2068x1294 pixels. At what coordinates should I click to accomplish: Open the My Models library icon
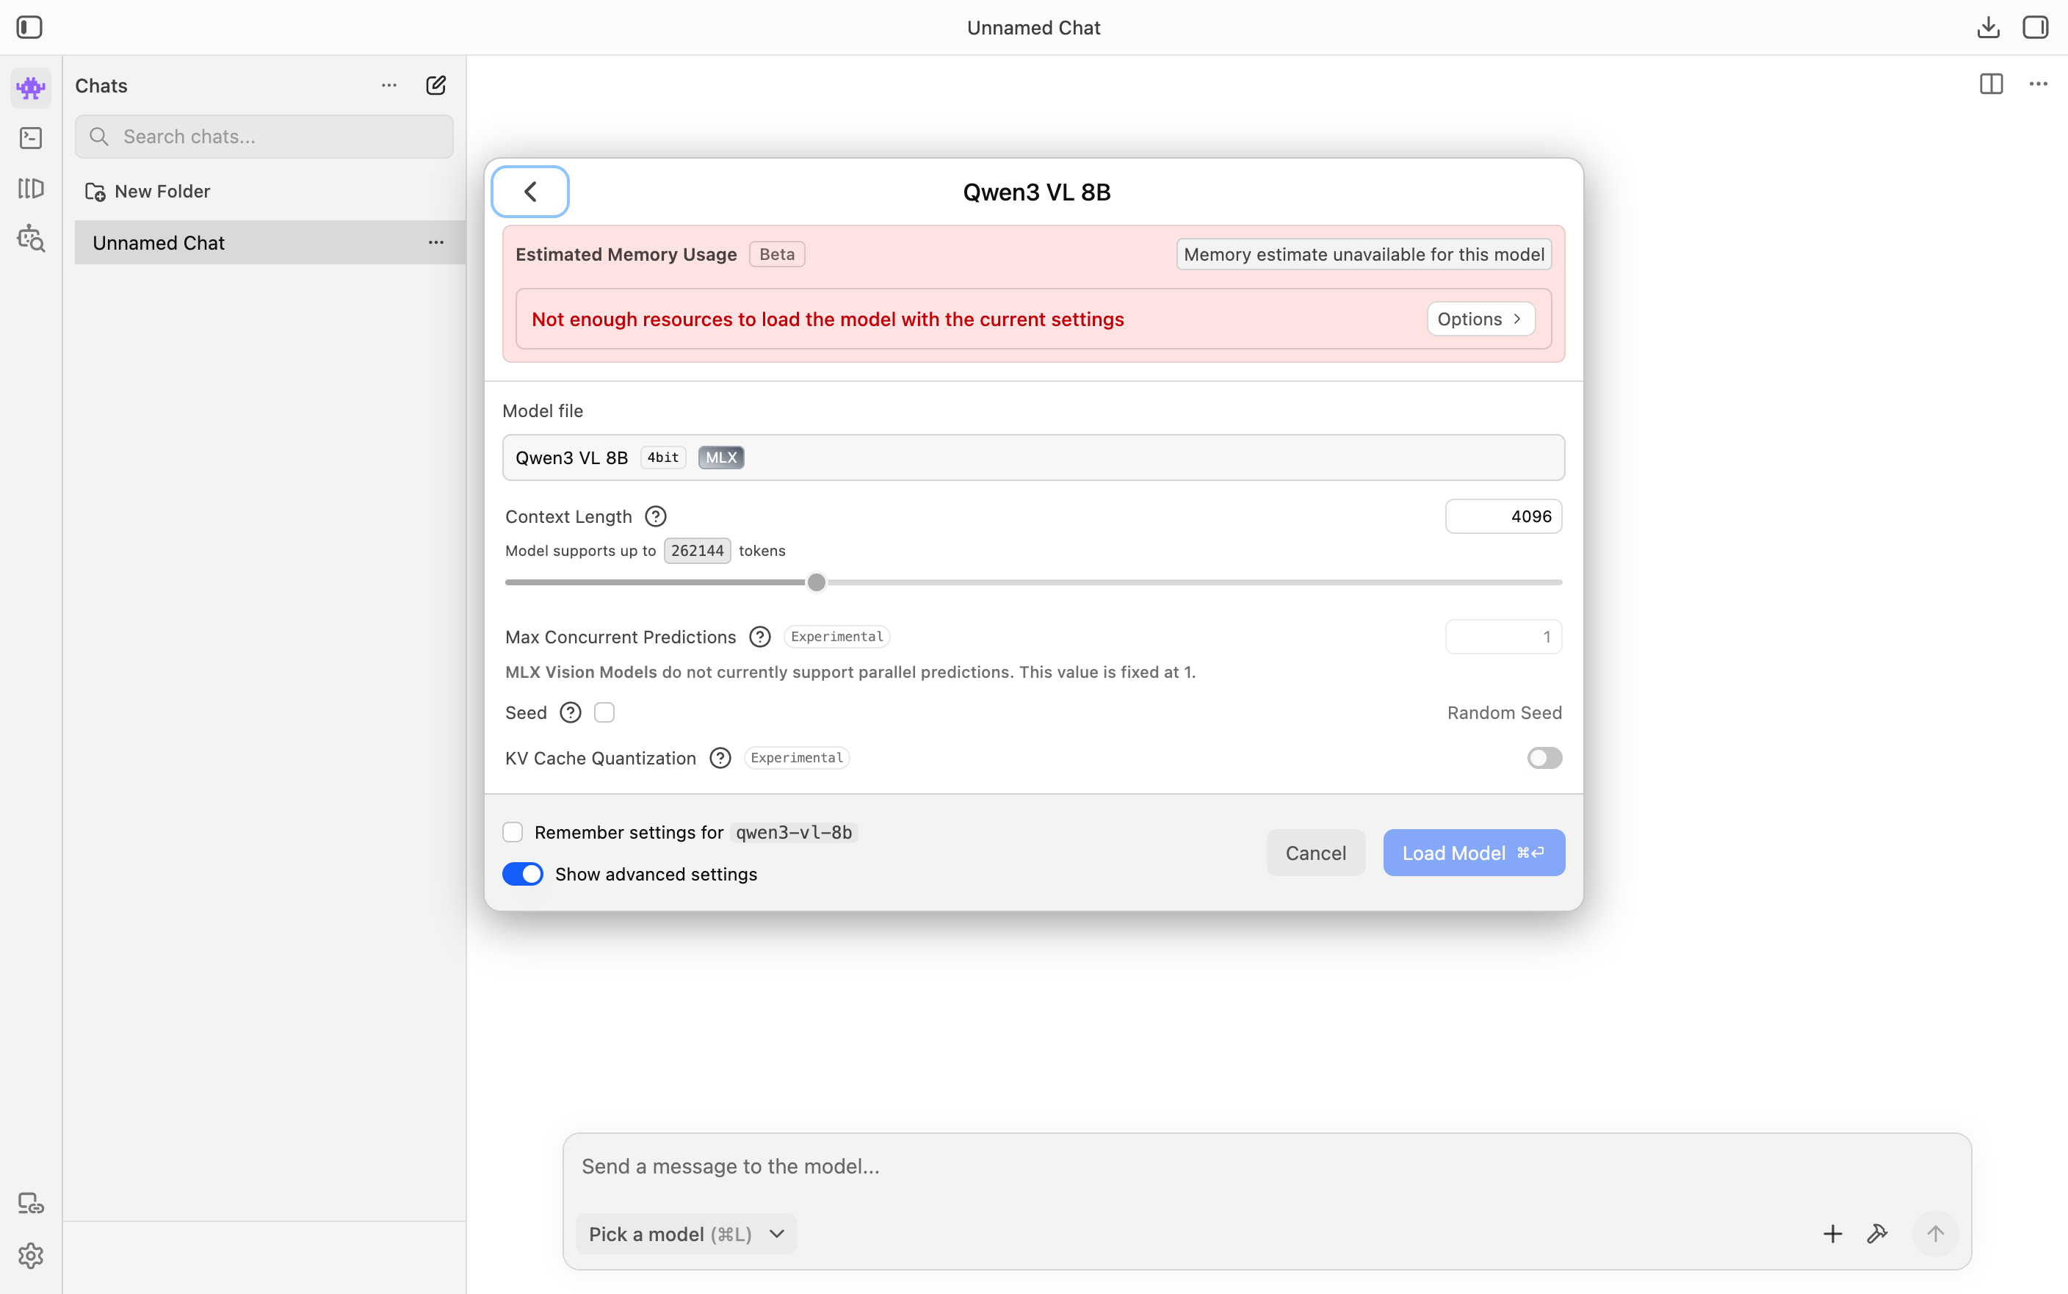point(31,188)
